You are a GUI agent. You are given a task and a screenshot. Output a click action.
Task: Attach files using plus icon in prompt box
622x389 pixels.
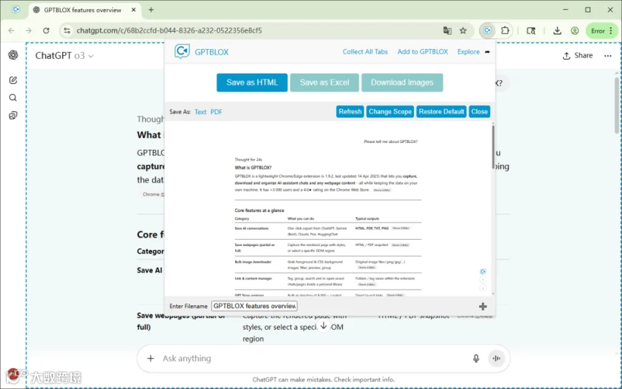[x=151, y=359]
